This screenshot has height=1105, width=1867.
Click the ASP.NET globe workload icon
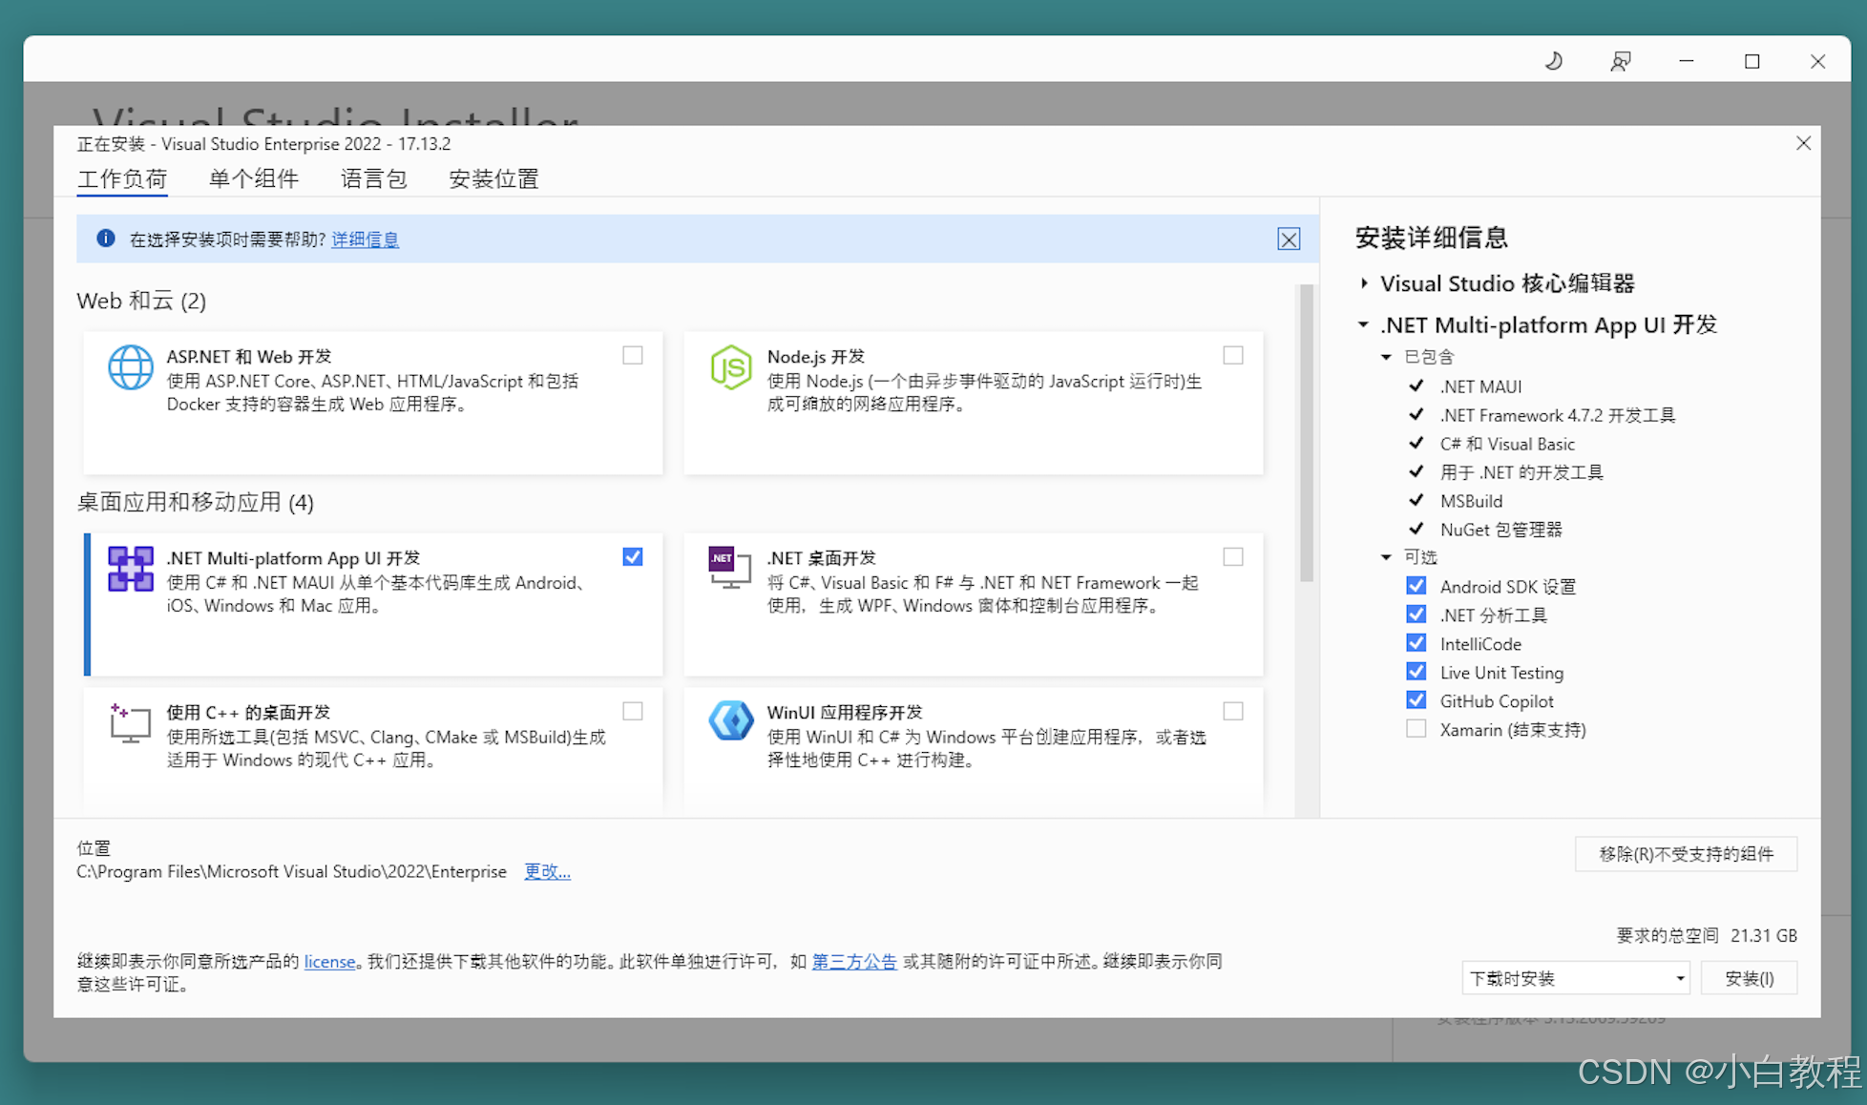pyautogui.click(x=130, y=367)
